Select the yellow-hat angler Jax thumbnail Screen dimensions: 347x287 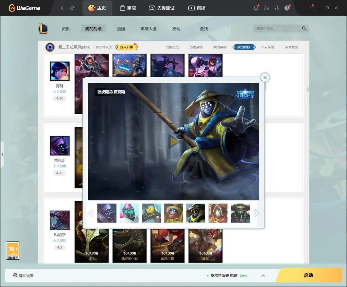click(x=173, y=213)
